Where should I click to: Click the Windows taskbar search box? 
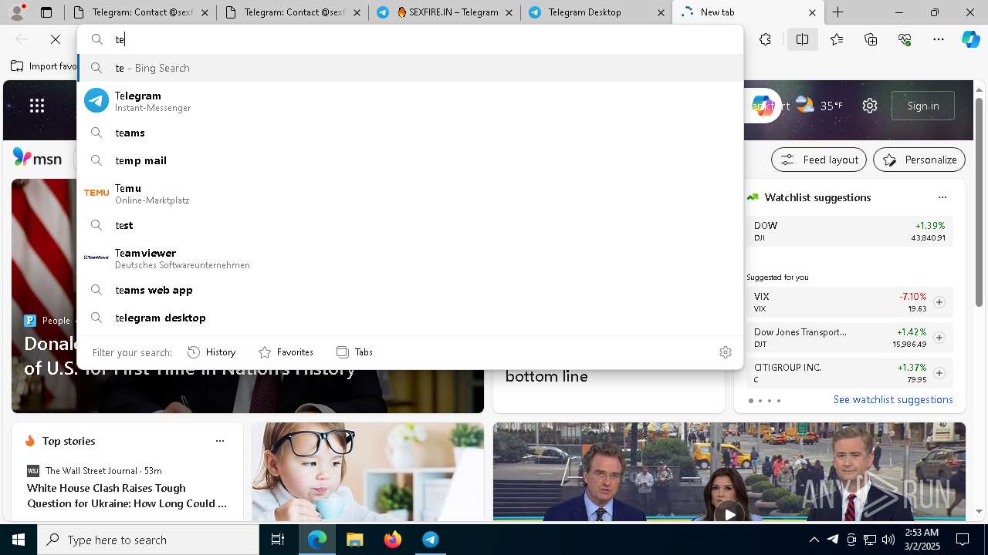(x=148, y=540)
